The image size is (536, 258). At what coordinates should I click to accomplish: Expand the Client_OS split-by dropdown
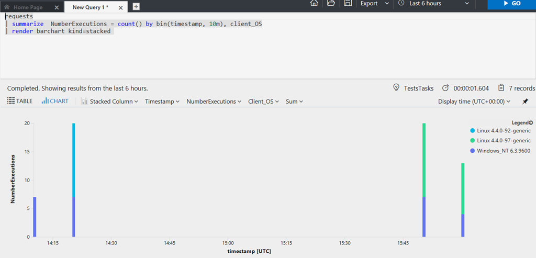pyautogui.click(x=263, y=102)
